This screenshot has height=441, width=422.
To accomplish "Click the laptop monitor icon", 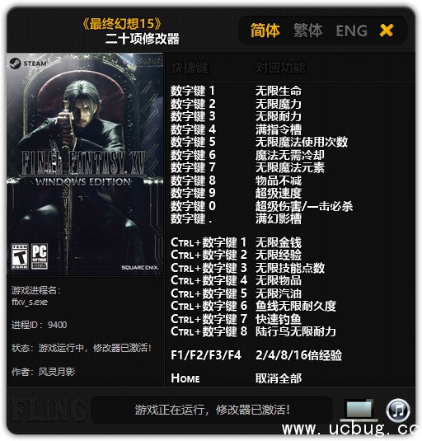I will 359,411.
